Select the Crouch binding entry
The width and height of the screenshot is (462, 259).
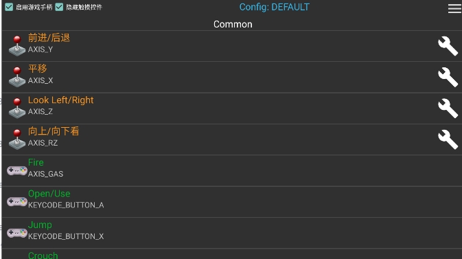click(232, 254)
